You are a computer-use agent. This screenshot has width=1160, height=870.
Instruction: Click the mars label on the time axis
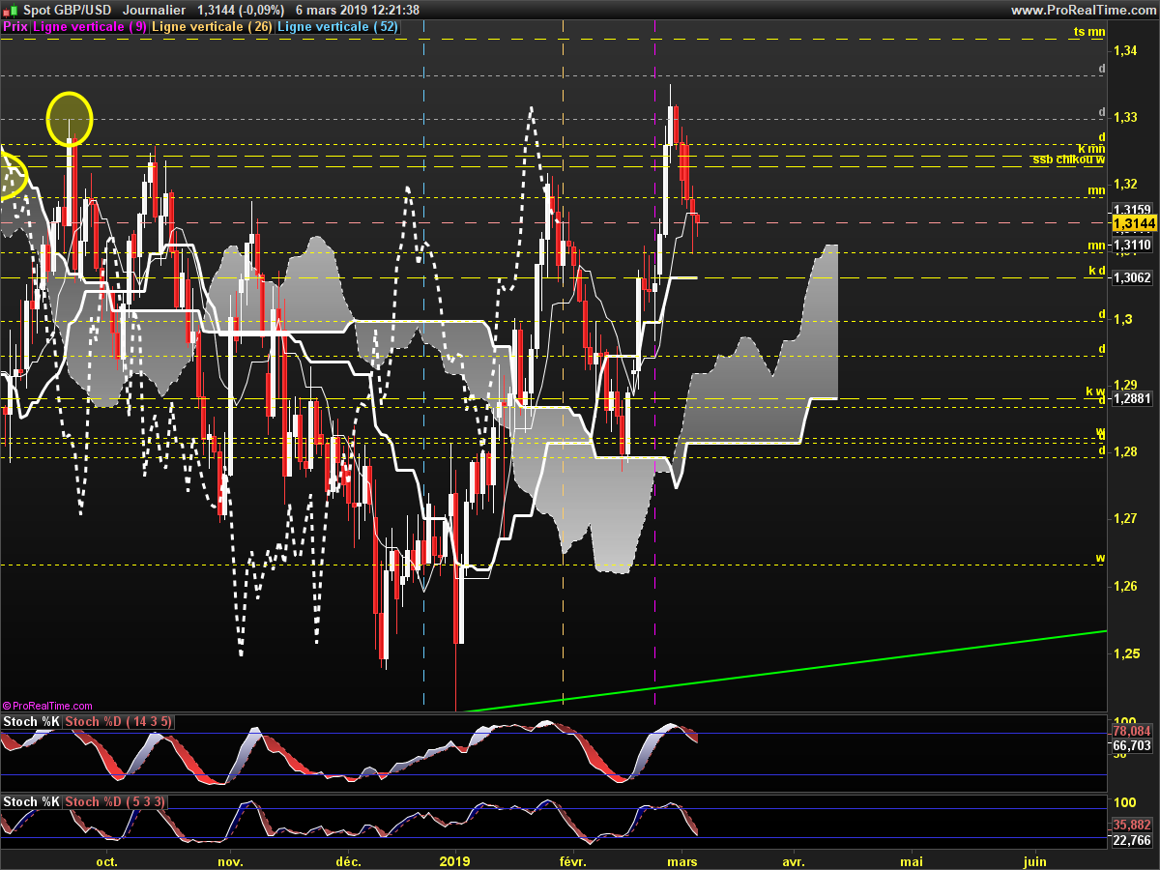coord(682,860)
